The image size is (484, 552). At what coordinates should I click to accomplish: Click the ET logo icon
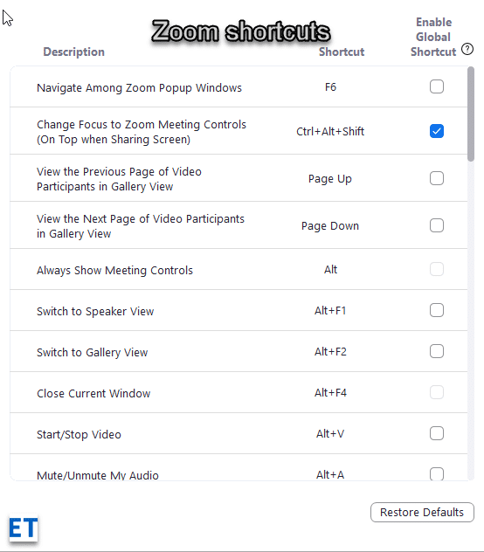[x=24, y=528]
